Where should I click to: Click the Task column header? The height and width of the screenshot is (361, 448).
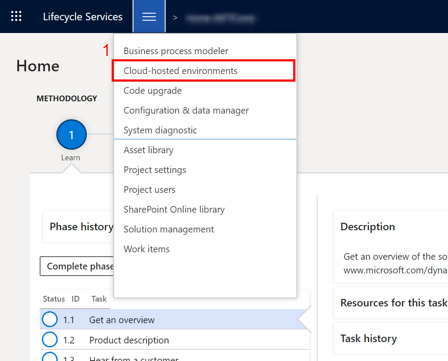tap(99, 299)
